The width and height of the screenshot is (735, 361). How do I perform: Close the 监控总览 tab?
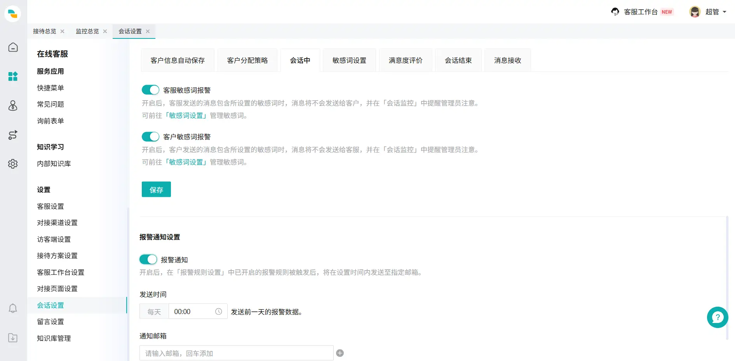105,31
